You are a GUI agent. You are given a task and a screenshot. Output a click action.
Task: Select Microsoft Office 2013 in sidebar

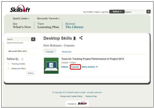pyautogui.click(x=18, y=51)
